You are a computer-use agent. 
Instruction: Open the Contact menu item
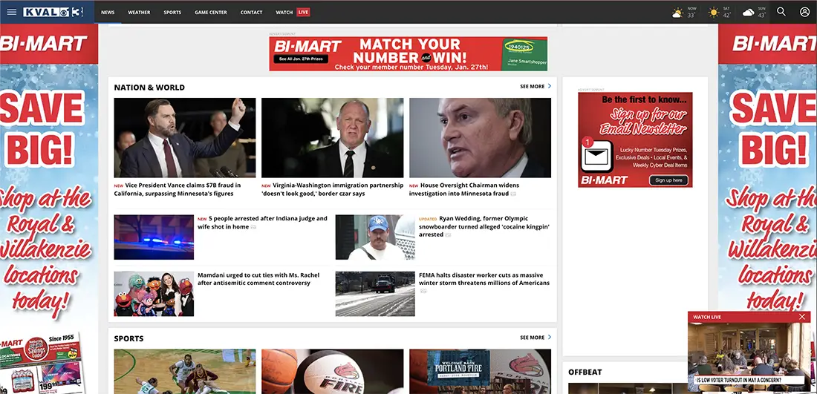[x=251, y=12]
